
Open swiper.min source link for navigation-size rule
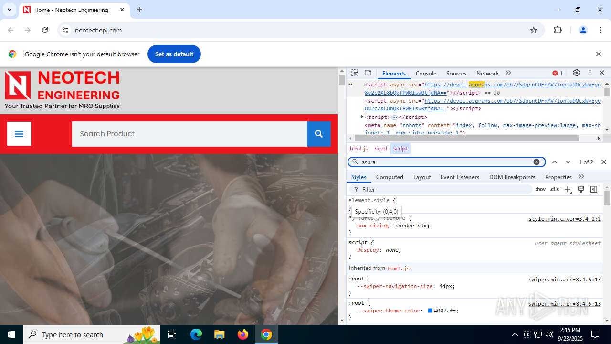coord(565,279)
